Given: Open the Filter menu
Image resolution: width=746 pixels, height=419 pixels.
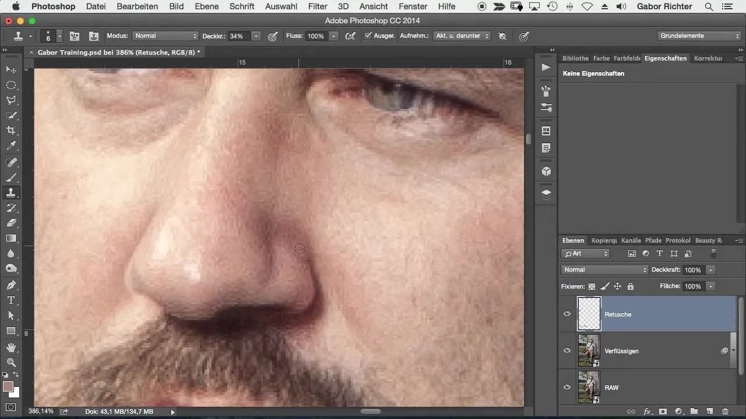Looking at the screenshot, I should (x=318, y=6).
